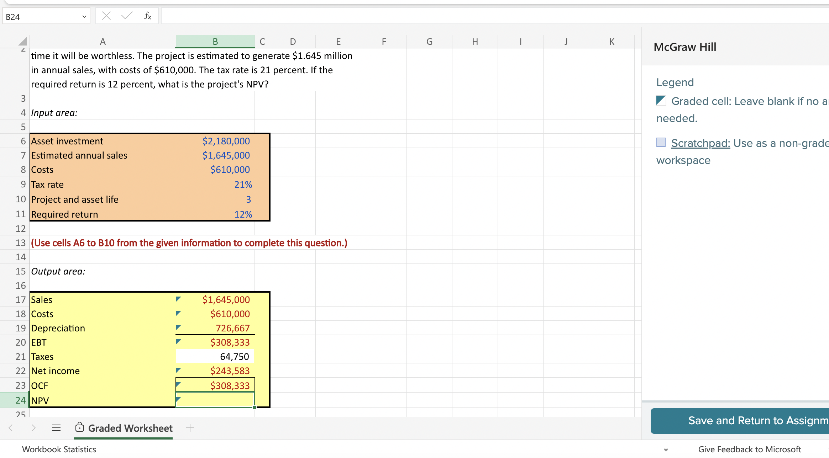Open Workbook Statistics in the status bar

[59, 449]
